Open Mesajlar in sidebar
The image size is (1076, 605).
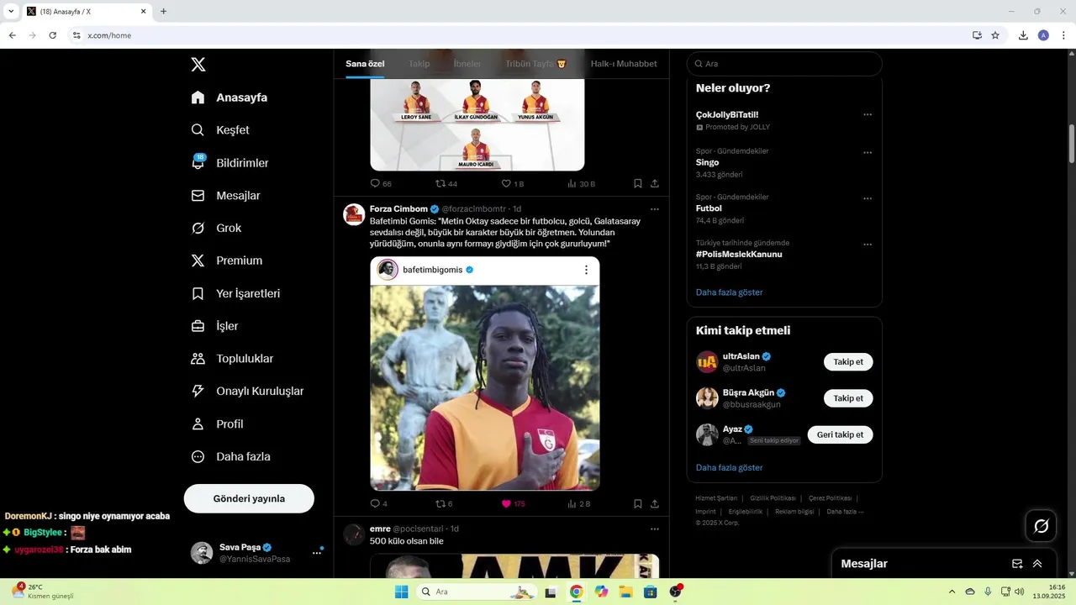click(x=225, y=196)
